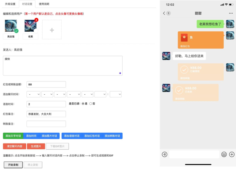Click 老莫's avatar image
Viewport: 236px width, 169px height.
[x=30, y=26]
